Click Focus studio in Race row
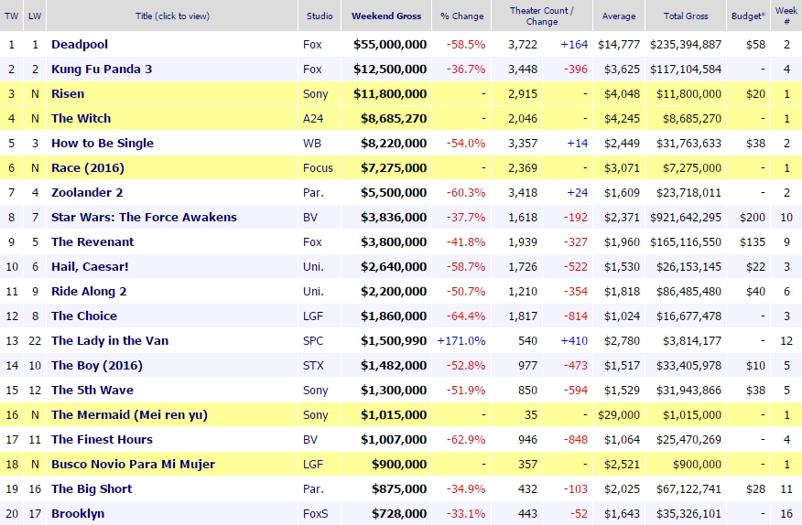Viewport: 802px width, 525px height. click(318, 167)
